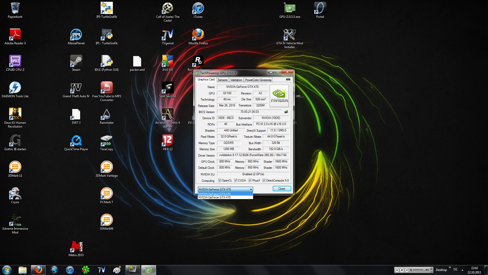Screen dimensions: 488x275
Task: Select the highlighted GTX 470 entry in dropdown
Action: tap(225, 194)
